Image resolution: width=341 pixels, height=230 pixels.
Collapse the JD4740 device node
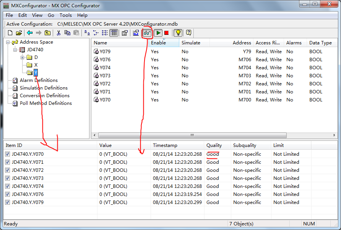[15, 50]
